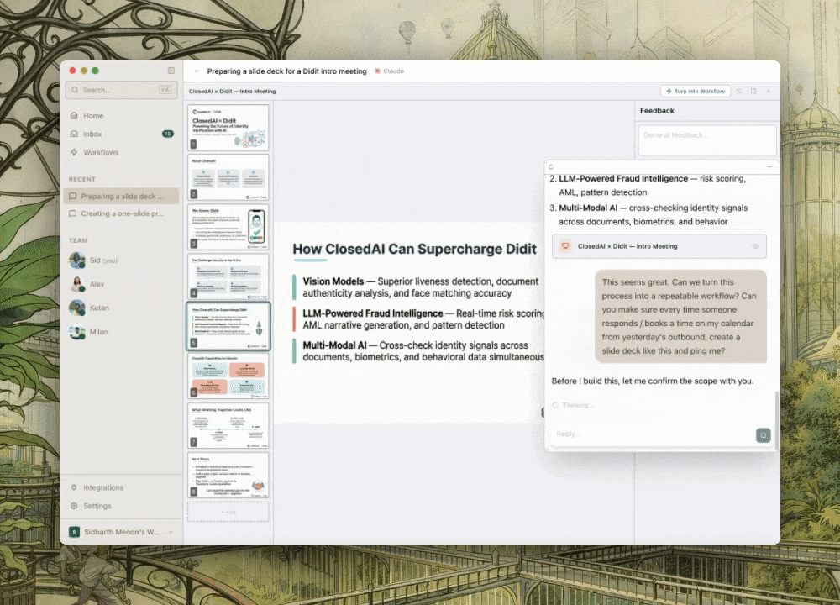Click the Add slide button below thumbnails
This screenshot has width=840, height=605.
(x=228, y=511)
